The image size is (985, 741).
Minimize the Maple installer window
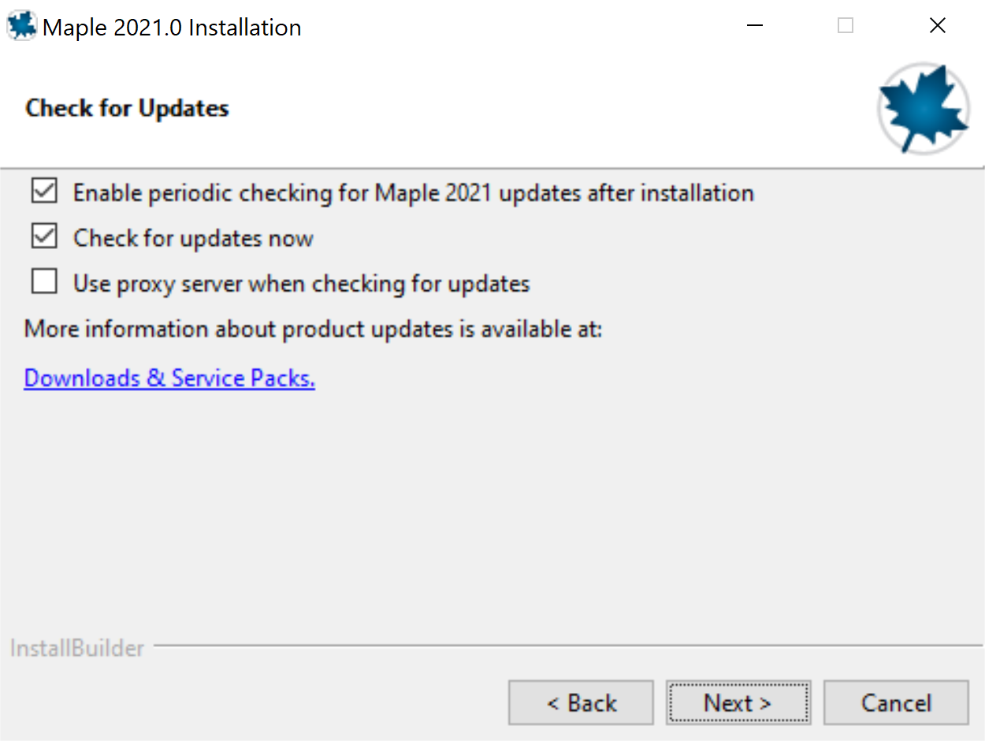click(754, 27)
